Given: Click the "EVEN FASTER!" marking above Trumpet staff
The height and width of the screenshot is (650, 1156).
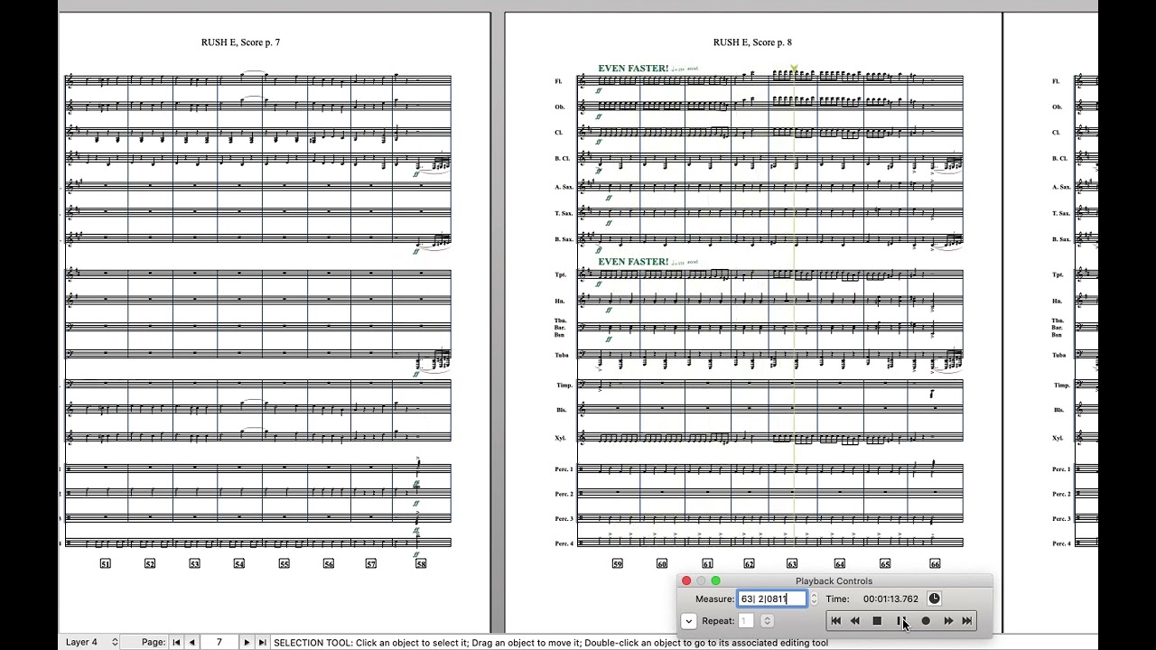Looking at the screenshot, I should pyautogui.click(x=633, y=262).
